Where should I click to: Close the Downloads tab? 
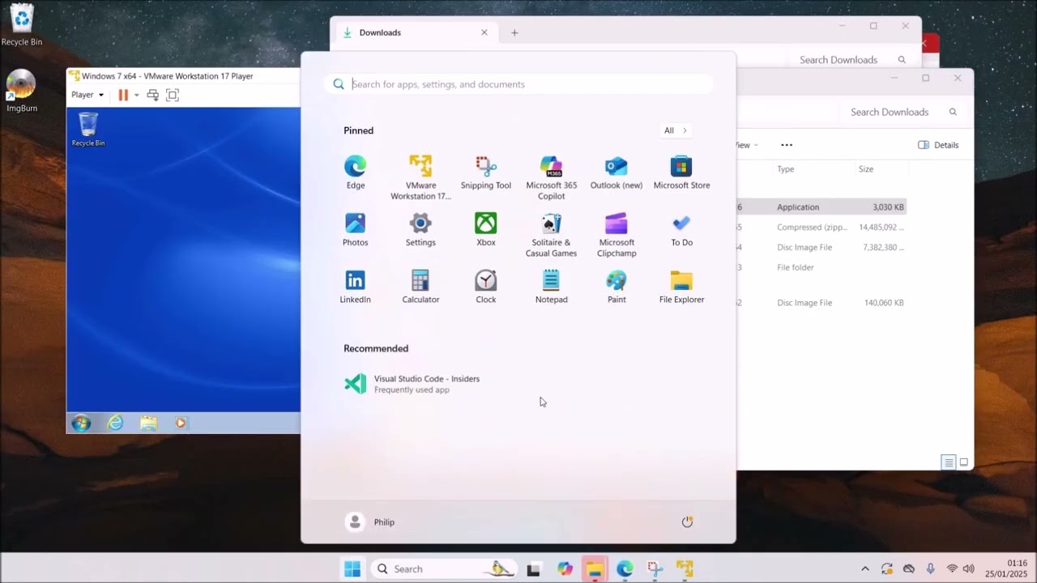click(484, 32)
